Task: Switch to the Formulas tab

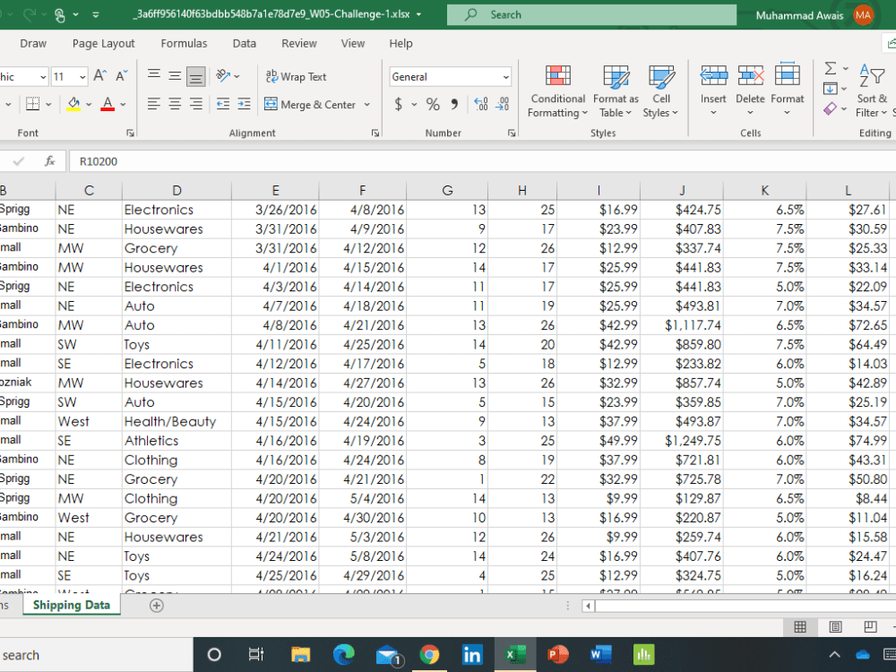Action: tap(184, 43)
